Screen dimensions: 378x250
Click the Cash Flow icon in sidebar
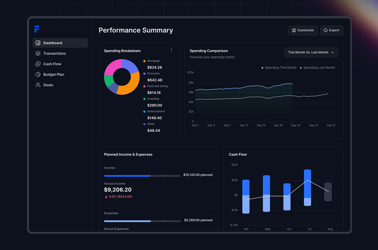pos(38,64)
